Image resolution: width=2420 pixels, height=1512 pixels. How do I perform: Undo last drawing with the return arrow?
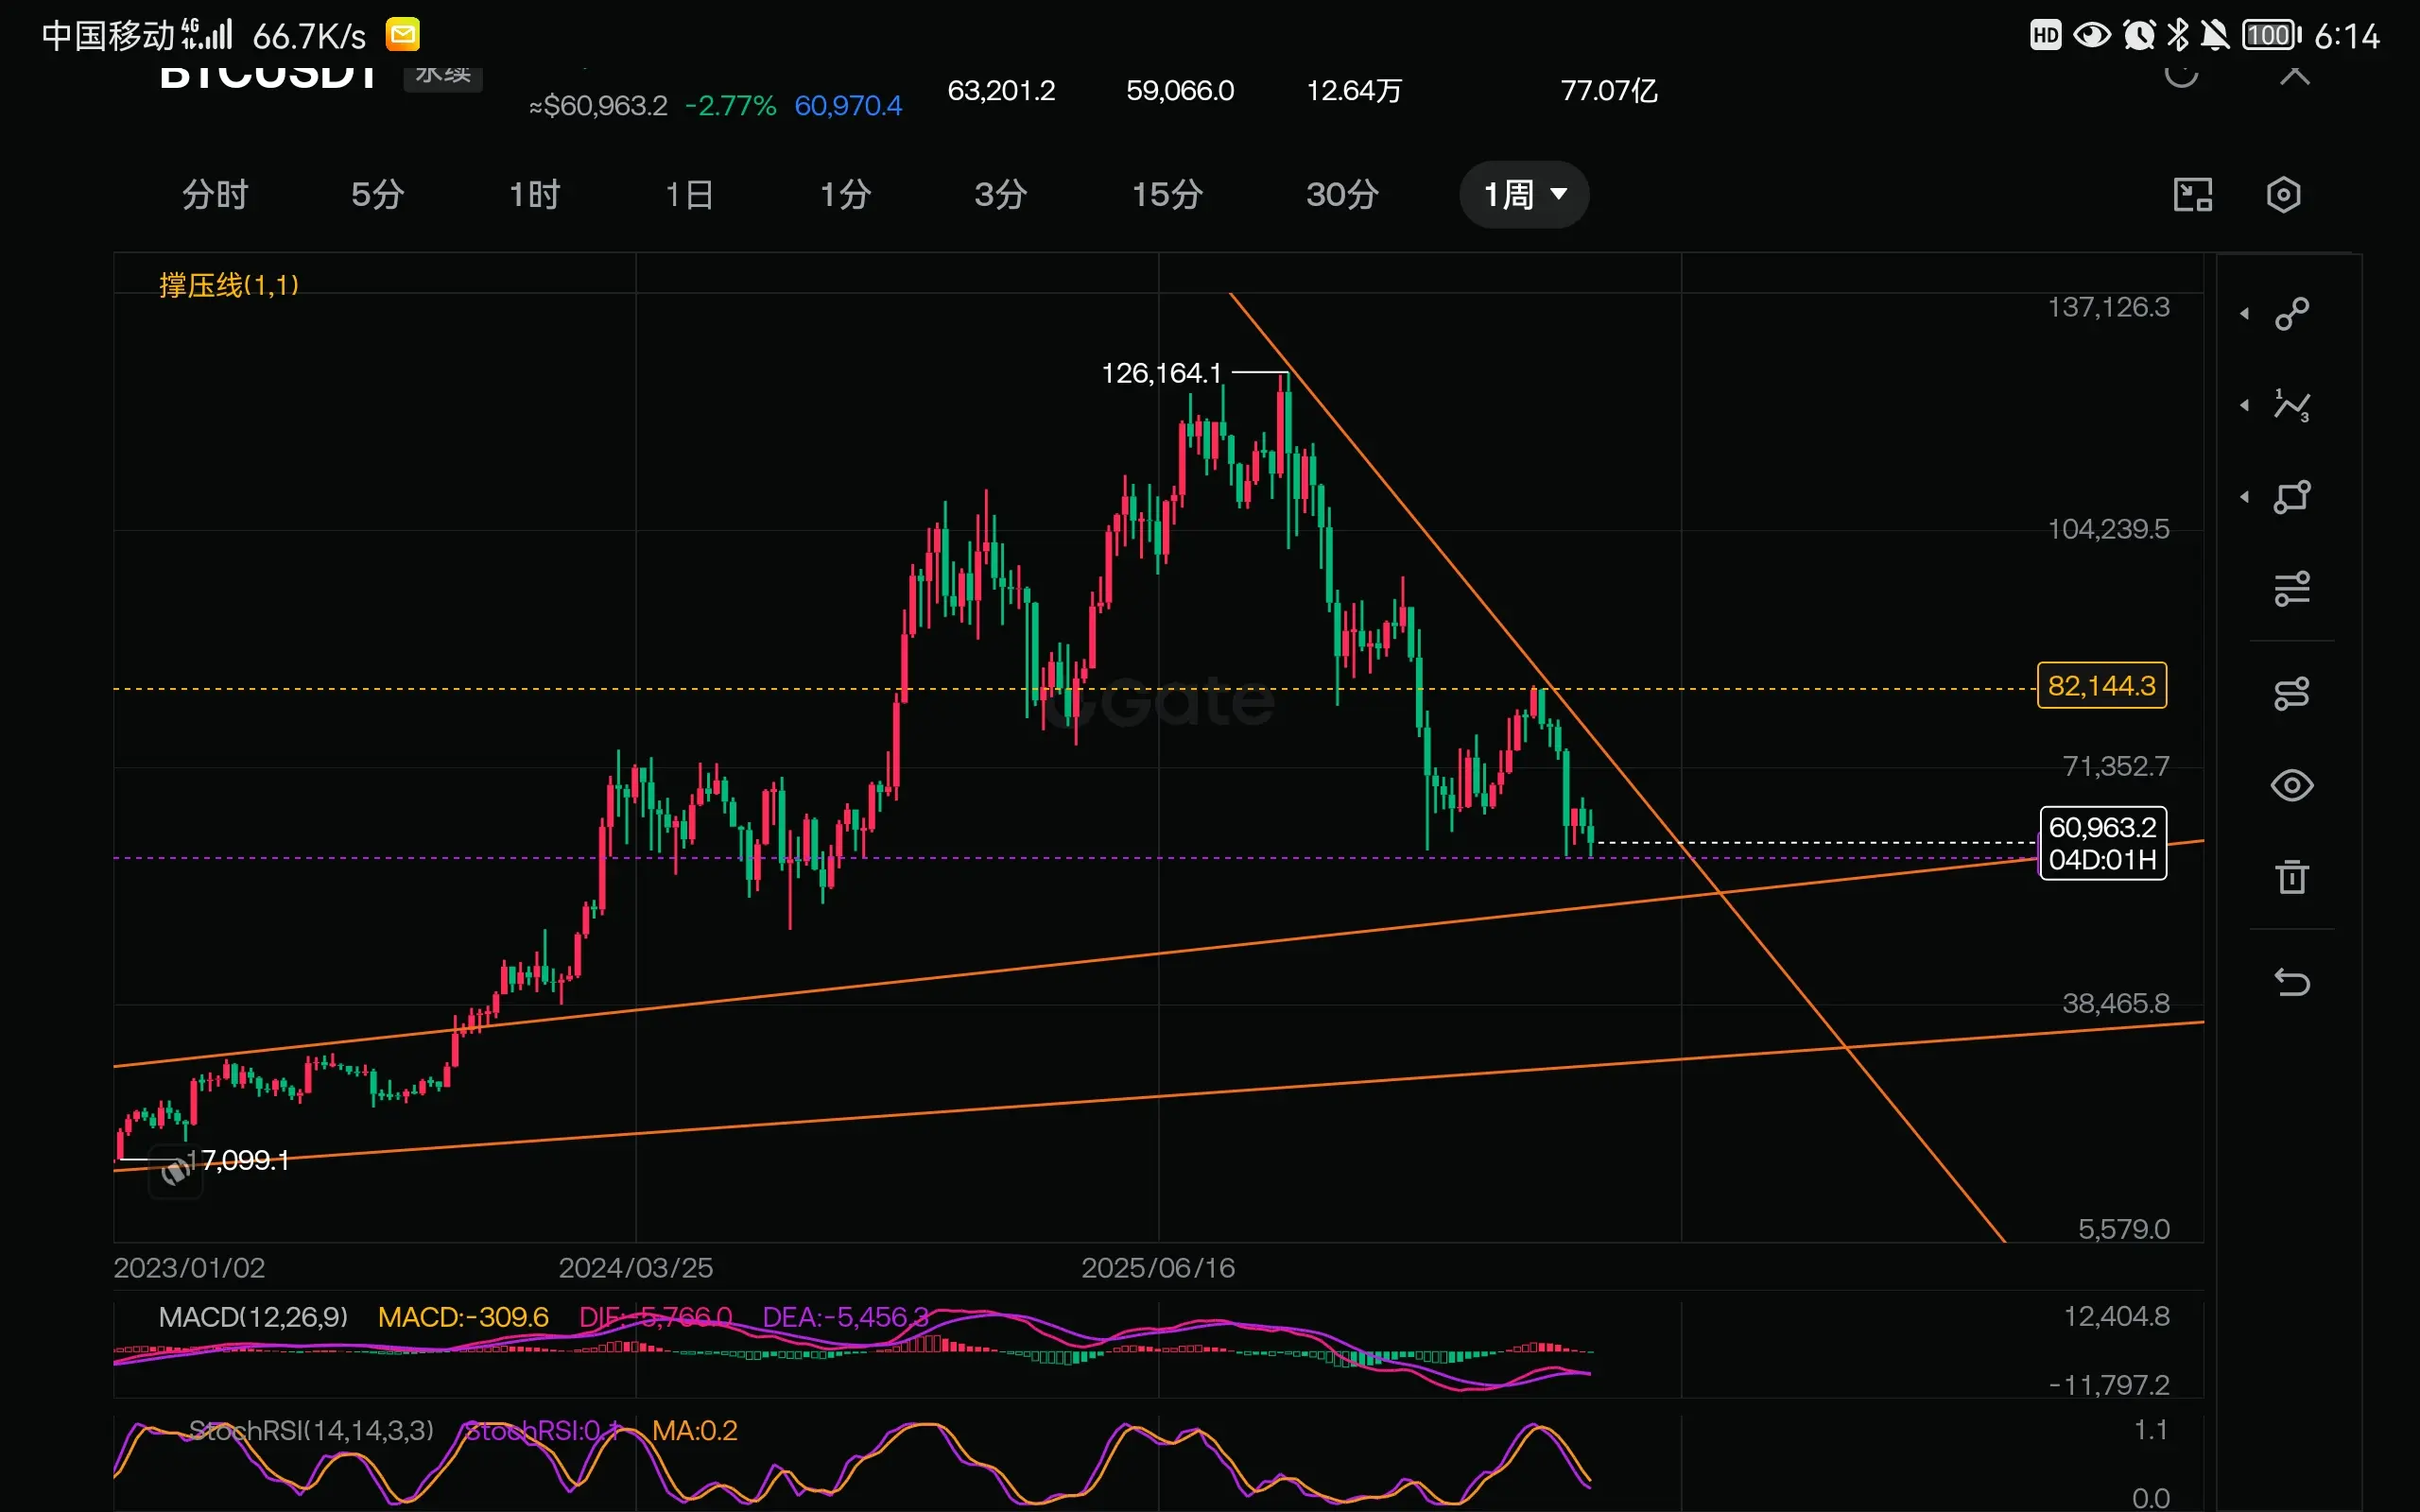[x=2292, y=982]
